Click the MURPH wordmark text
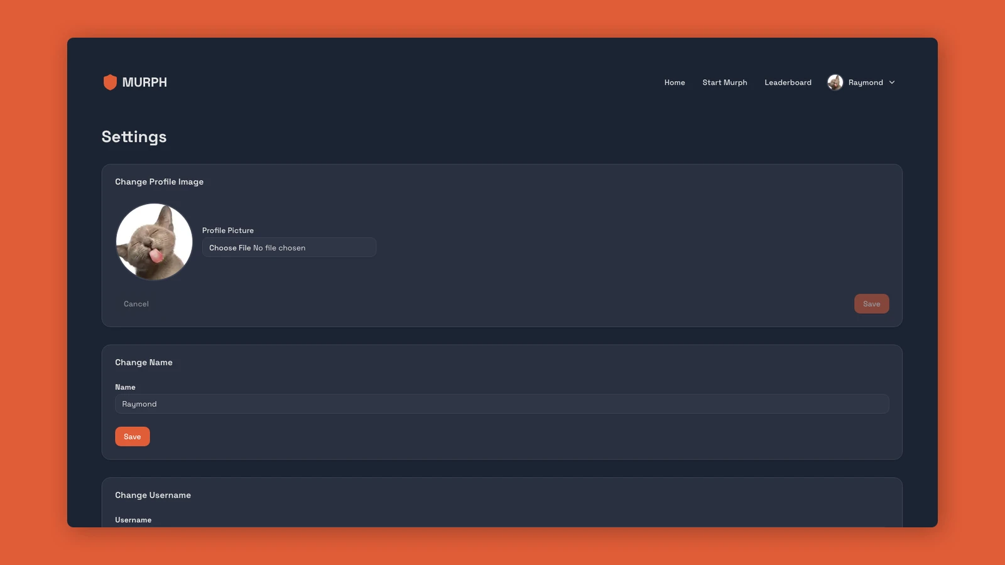The width and height of the screenshot is (1005, 565). tap(144, 82)
